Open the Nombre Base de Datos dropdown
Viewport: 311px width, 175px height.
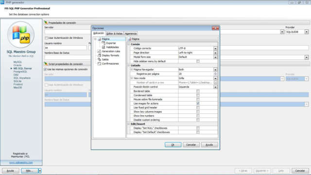[x=307, y=57]
